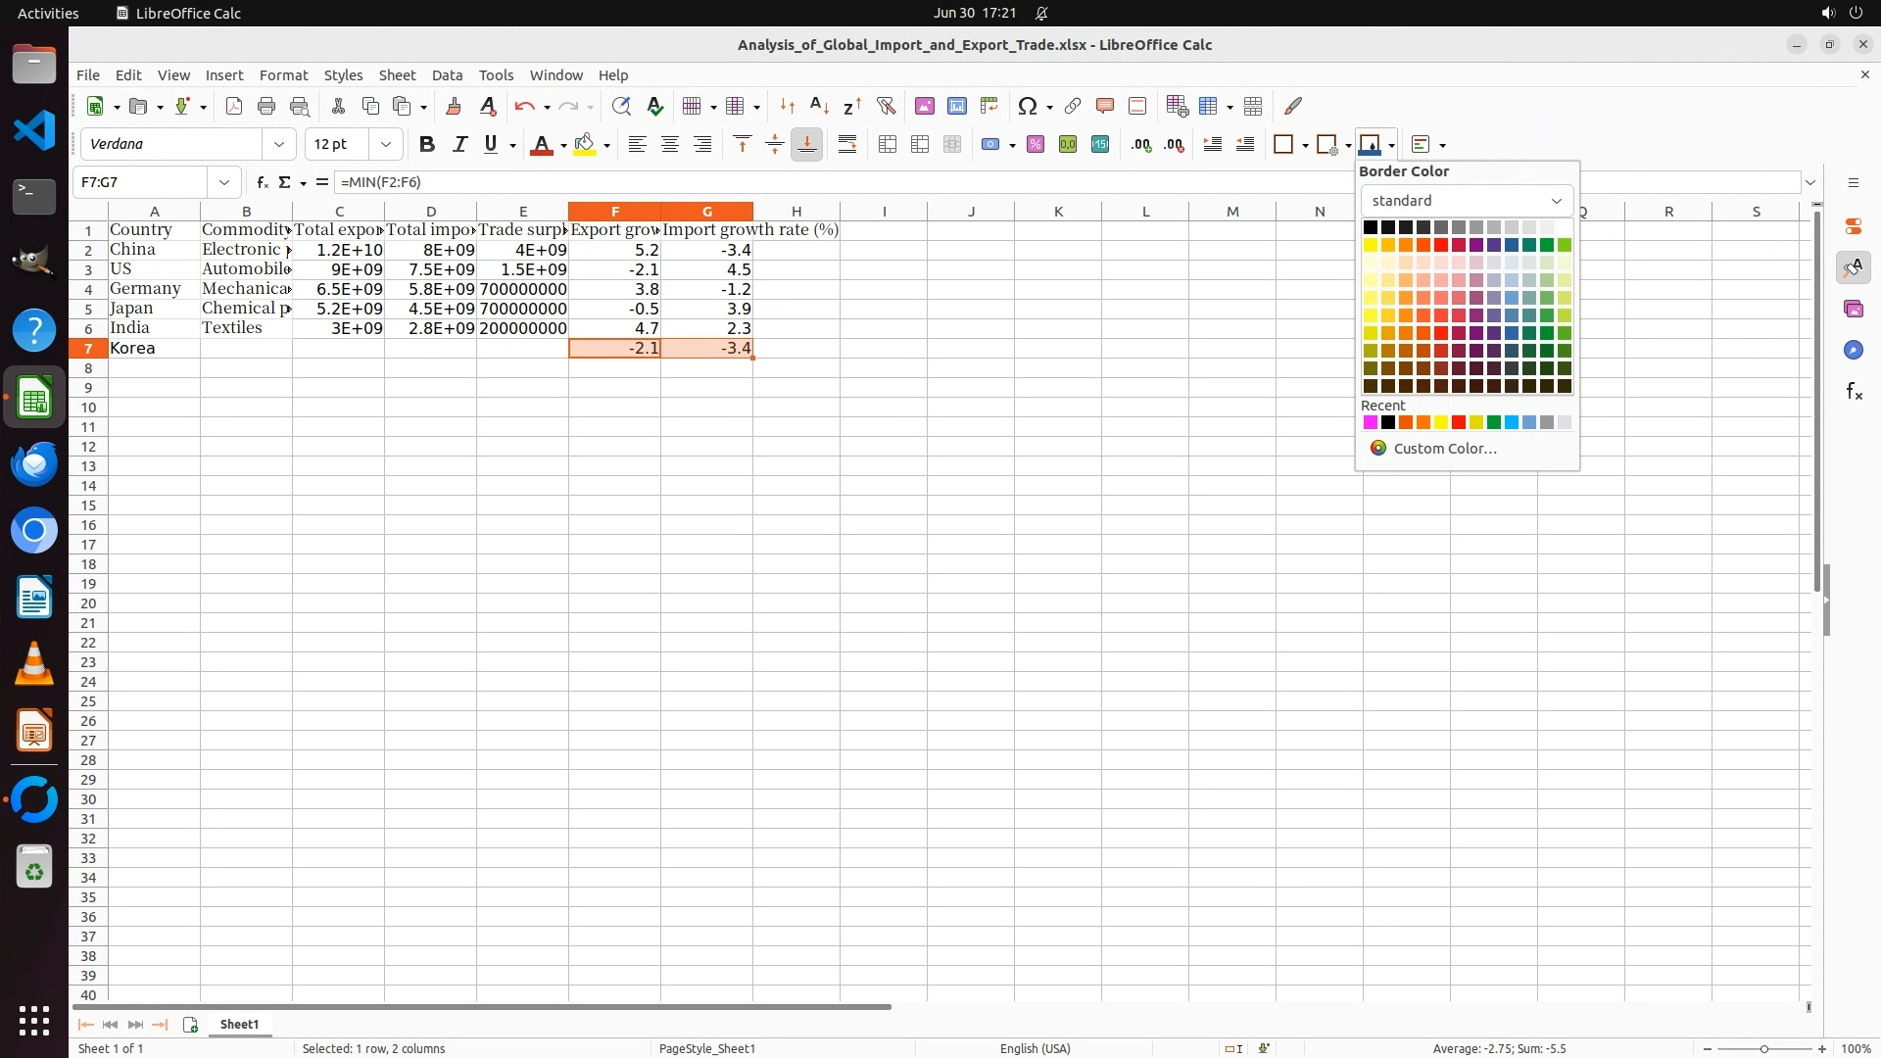The height and width of the screenshot is (1058, 1881).
Task: Click the Insert Chart icon
Action: [956, 106]
